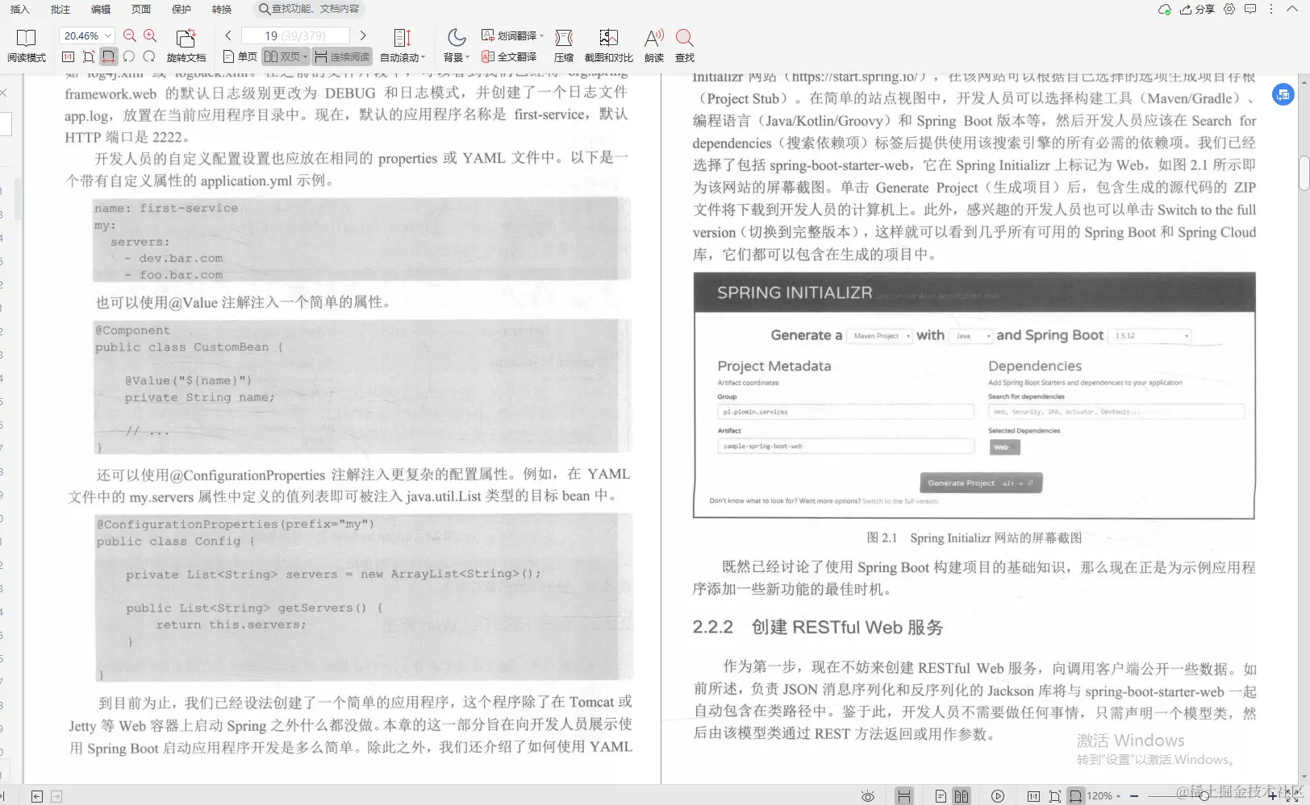1310x805 pixels.
Task: Rotate view counterclockwise icon
Action: (129, 56)
